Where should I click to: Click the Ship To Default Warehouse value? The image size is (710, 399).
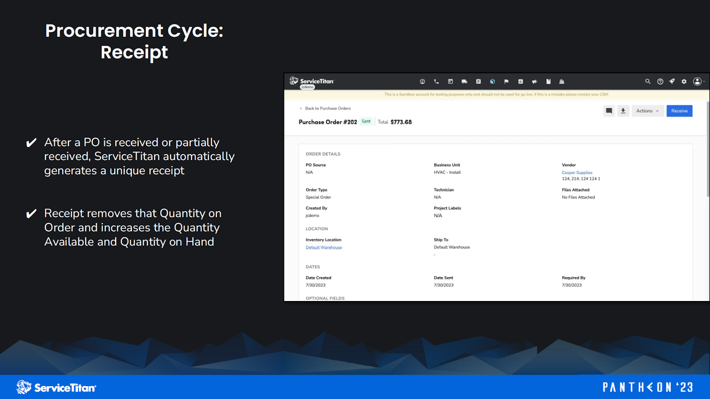pyautogui.click(x=452, y=247)
